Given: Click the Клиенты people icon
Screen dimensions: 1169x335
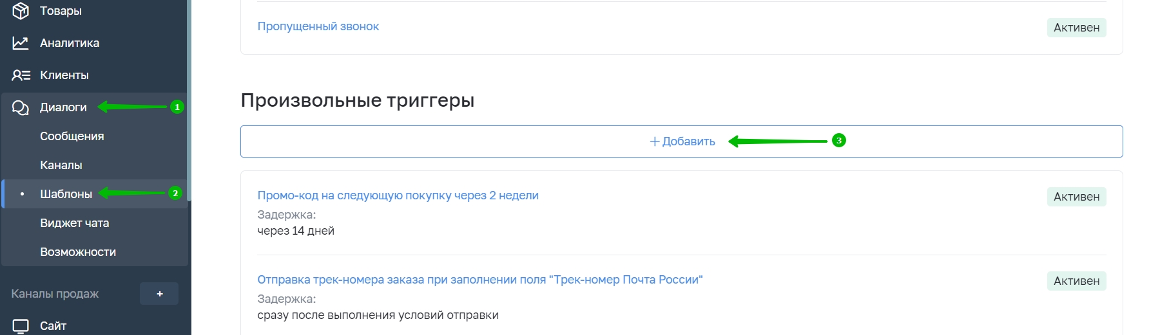Looking at the screenshot, I should (x=21, y=75).
